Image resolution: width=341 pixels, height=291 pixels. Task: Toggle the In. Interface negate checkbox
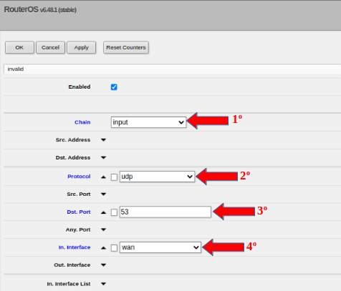pos(114,248)
